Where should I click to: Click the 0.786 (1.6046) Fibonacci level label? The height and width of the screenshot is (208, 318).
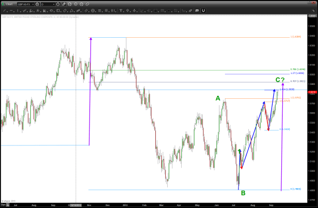[x=298, y=69]
